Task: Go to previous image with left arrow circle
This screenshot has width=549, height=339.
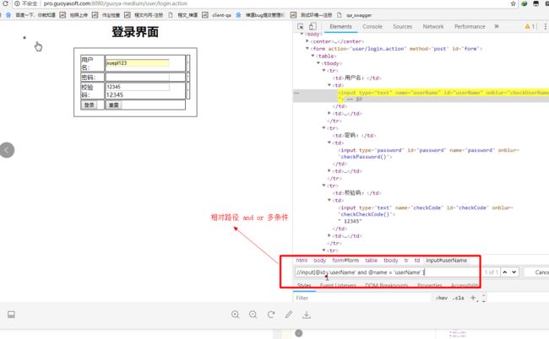Action: tap(7, 150)
